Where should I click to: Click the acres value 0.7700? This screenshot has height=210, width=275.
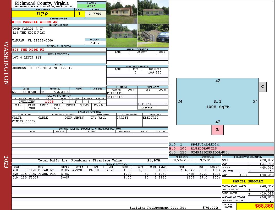click(95, 14)
